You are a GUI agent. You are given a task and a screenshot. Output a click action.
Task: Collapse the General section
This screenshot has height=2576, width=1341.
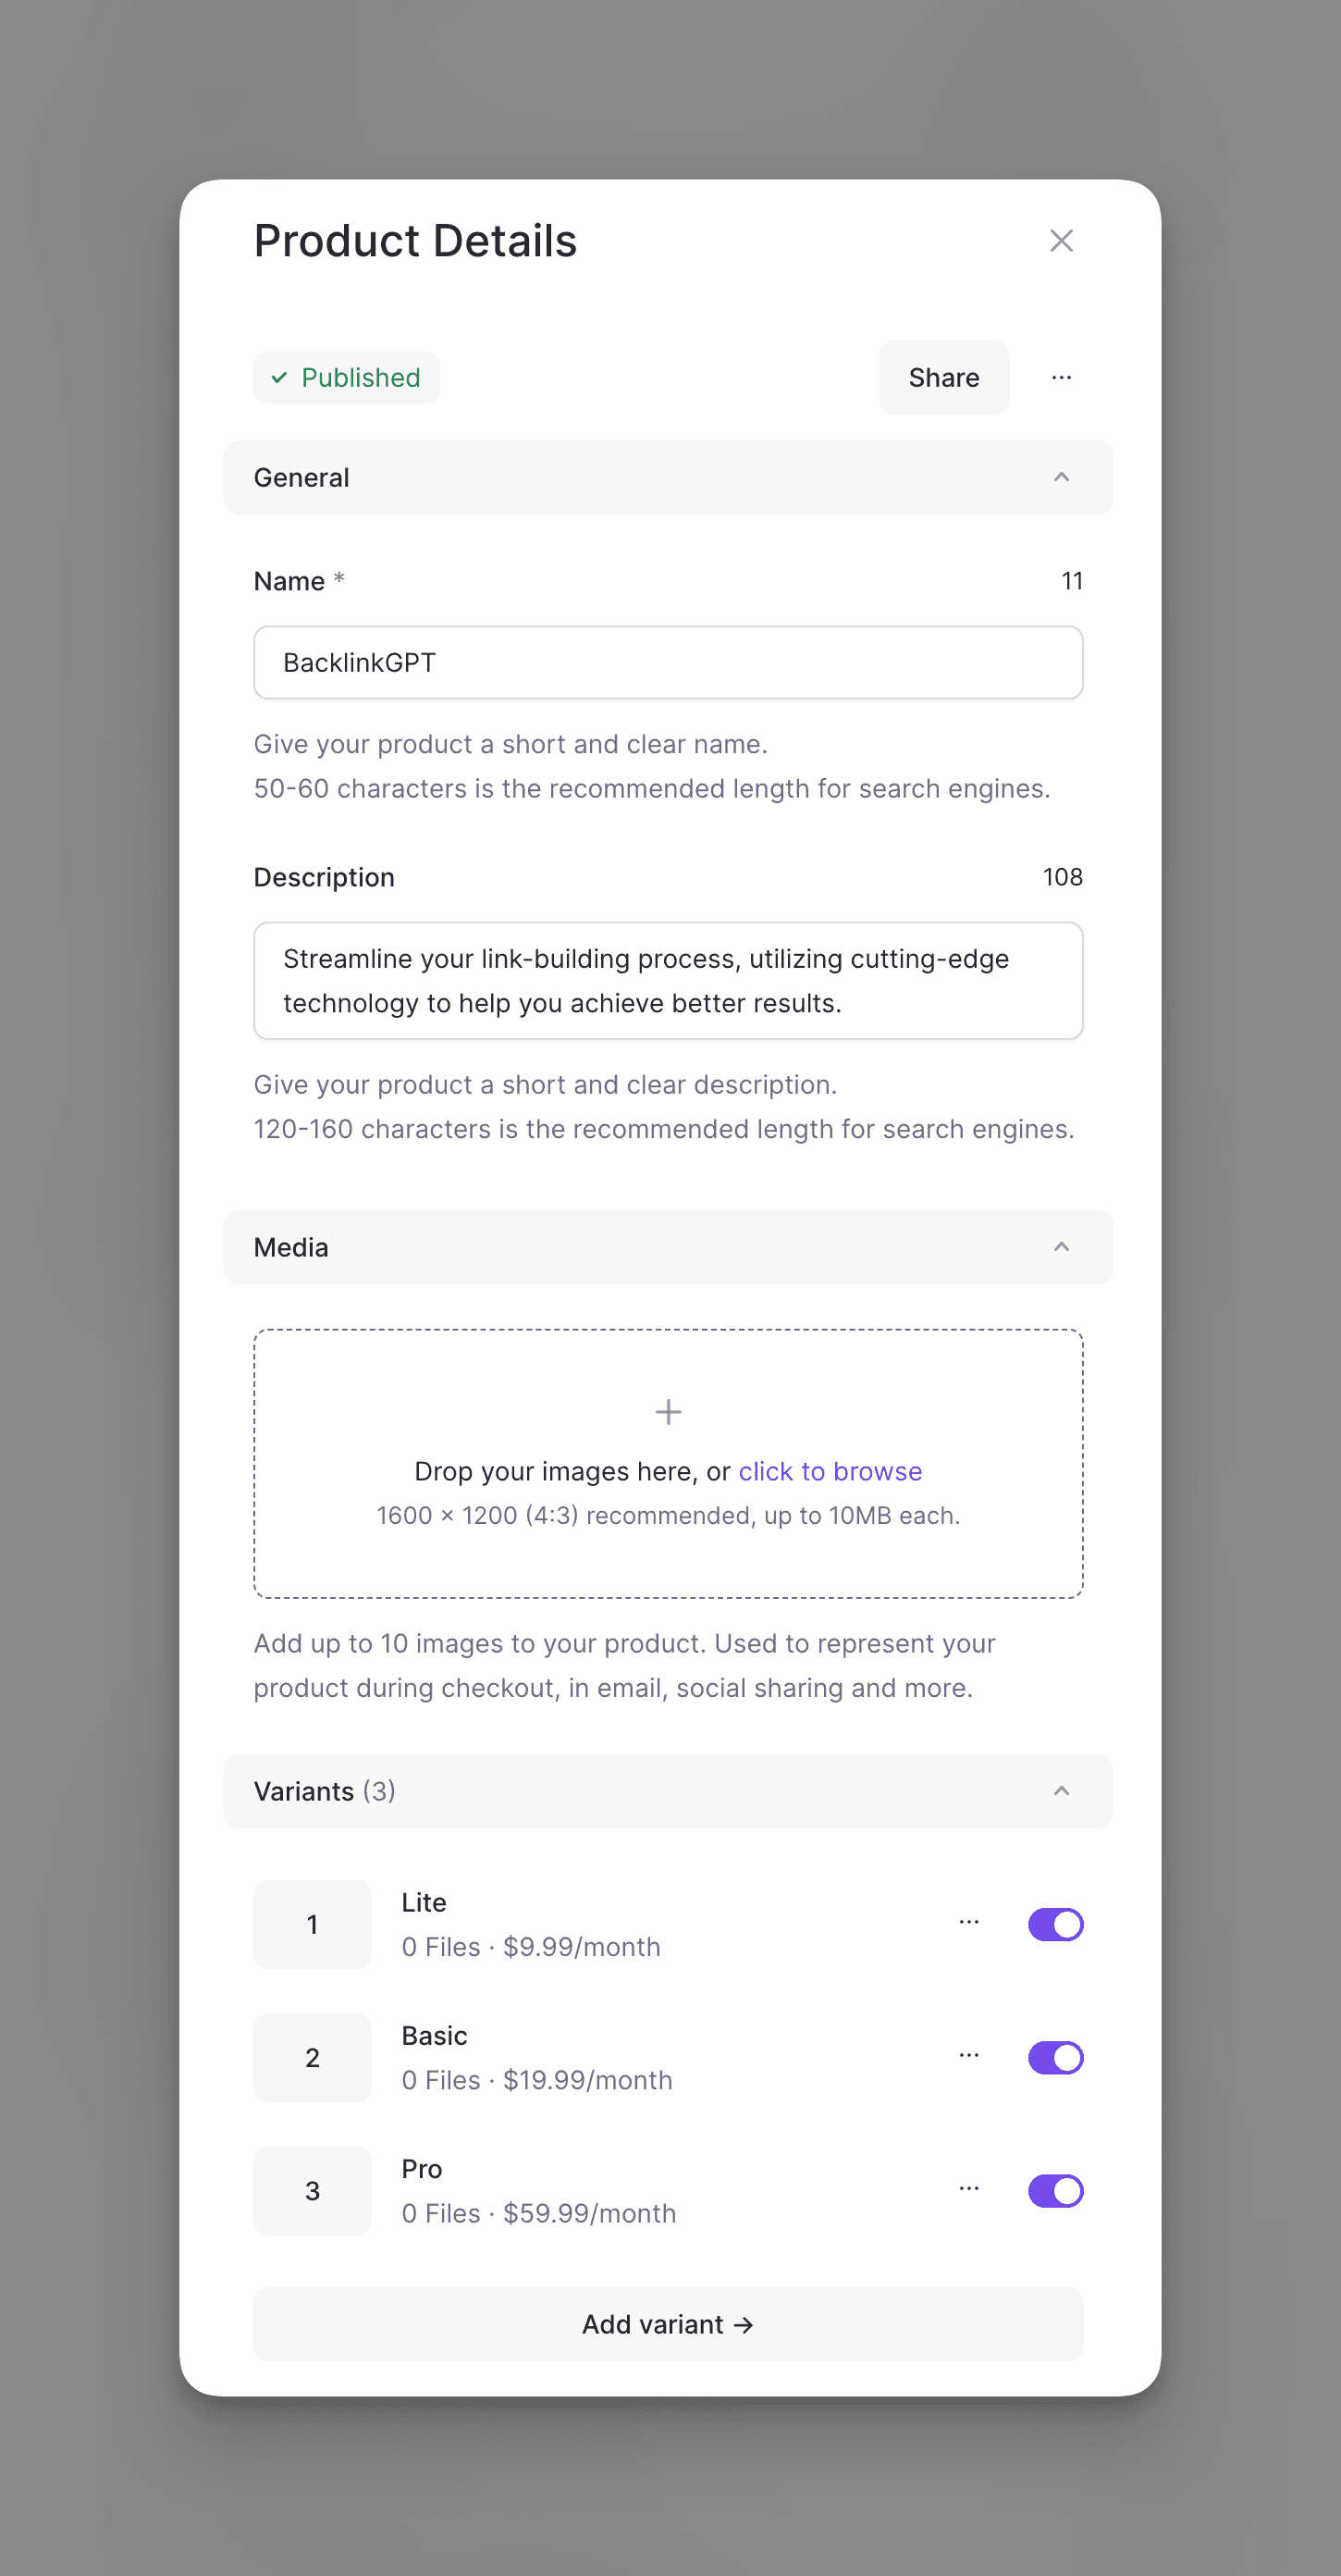(1061, 478)
